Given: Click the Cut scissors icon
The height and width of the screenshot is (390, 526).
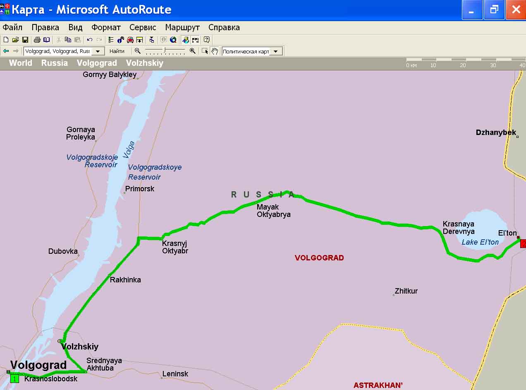Looking at the screenshot, I should (59, 40).
